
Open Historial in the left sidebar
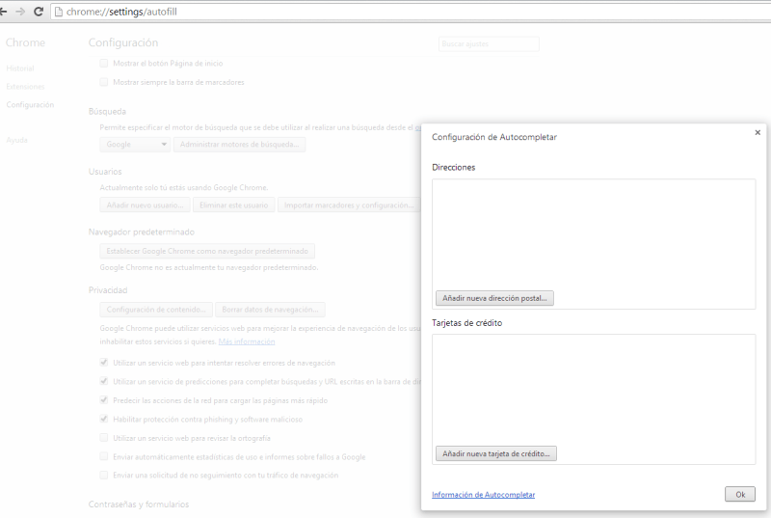coord(19,68)
